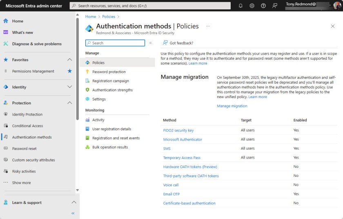The height and width of the screenshot is (219, 343).
Task: Click the Authentication strengths shield icon
Action: point(87,90)
